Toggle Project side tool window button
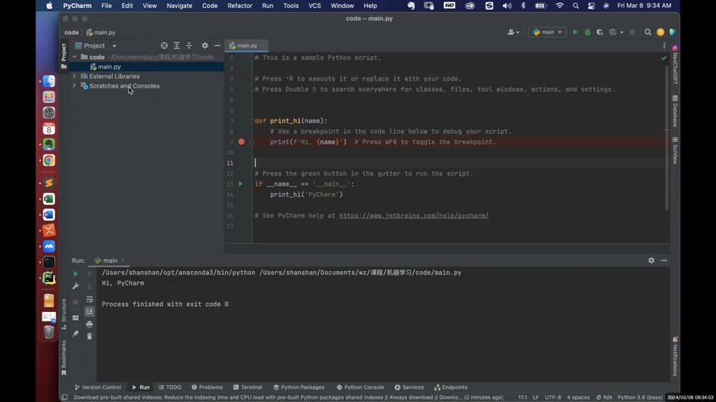Image resolution: width=716 pixels, height=402 pixels. coord(64,55)
